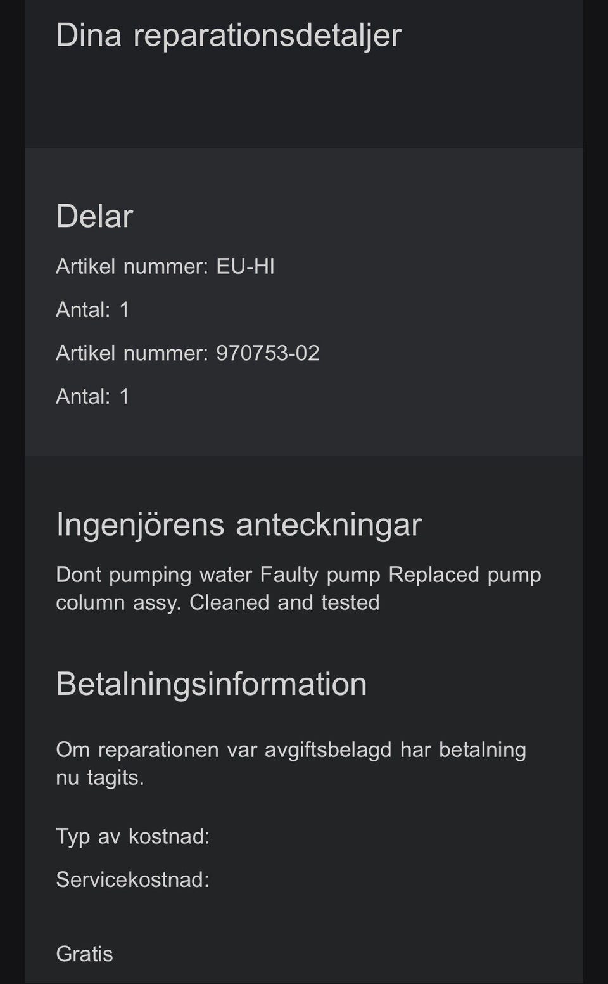This screenshot has width=608, height=984.
Task: Click the words 'Dont pumping water'
Action: click(x=155, y=574)
